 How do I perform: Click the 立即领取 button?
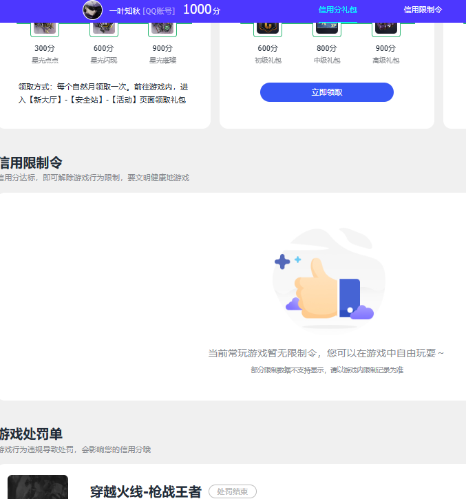click(327, 92)
